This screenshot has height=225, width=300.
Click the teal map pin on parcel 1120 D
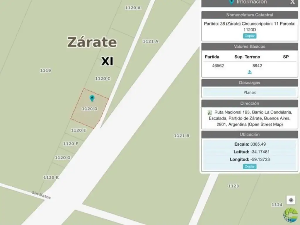coord(92,98)
